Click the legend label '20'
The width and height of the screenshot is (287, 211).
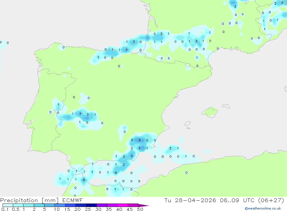77,209
